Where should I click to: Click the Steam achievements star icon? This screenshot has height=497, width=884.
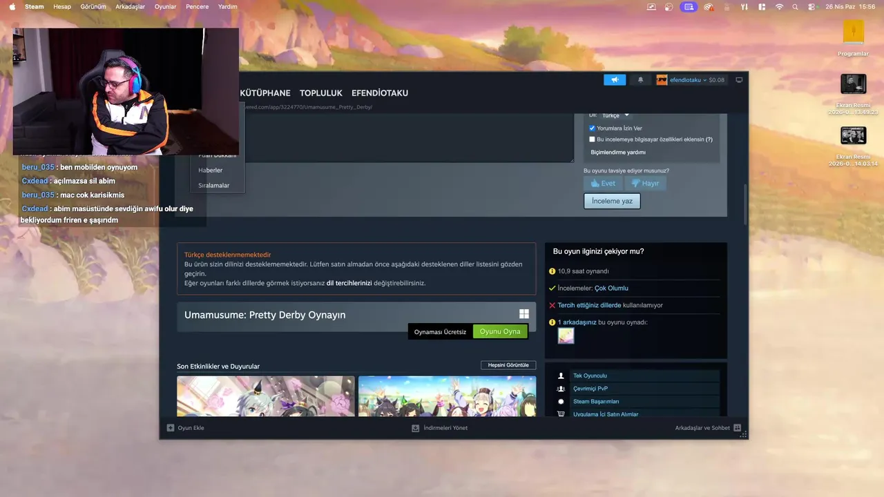561,402
